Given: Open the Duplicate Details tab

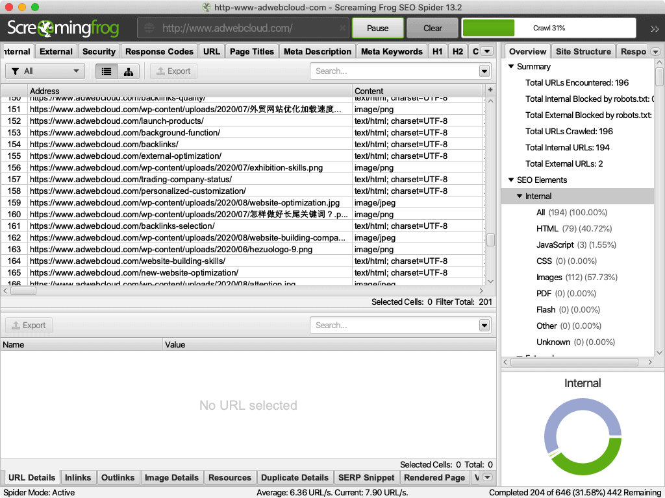Looking at the screenshot, I should pos(295,477).
